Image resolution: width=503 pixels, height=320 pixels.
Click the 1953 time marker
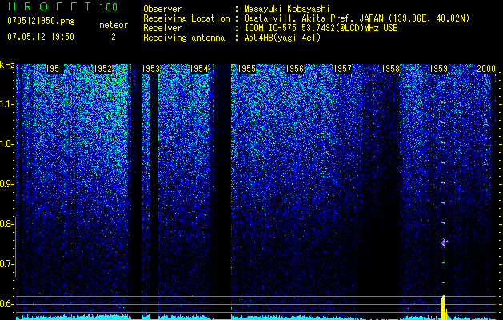(151, 69)
